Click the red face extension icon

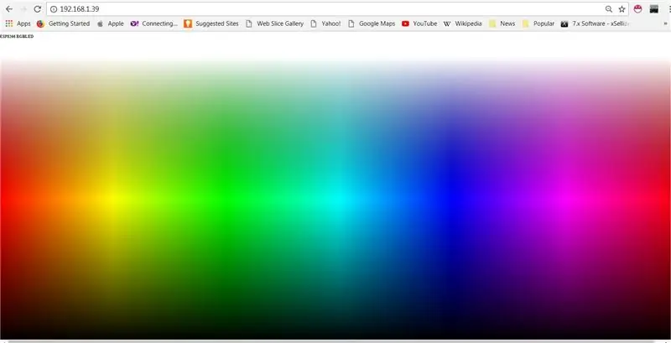click(638, 9)
